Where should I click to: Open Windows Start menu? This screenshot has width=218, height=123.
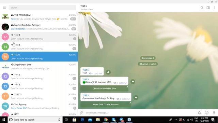4,120
